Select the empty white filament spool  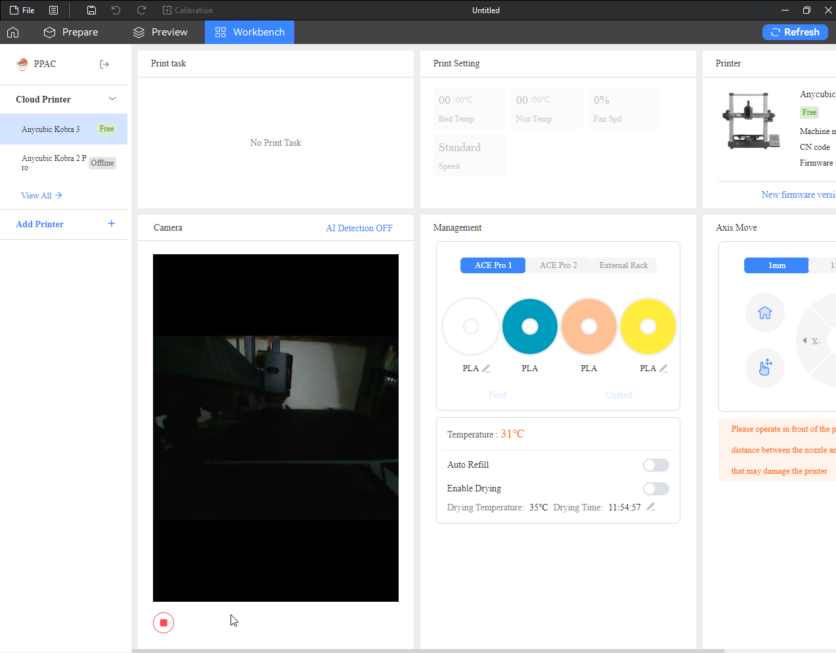(x=471, y=326)
